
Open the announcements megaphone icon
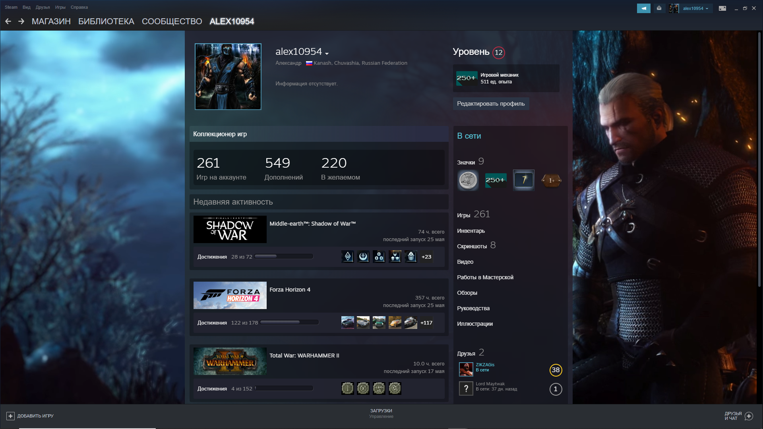[x=643, y=8]
